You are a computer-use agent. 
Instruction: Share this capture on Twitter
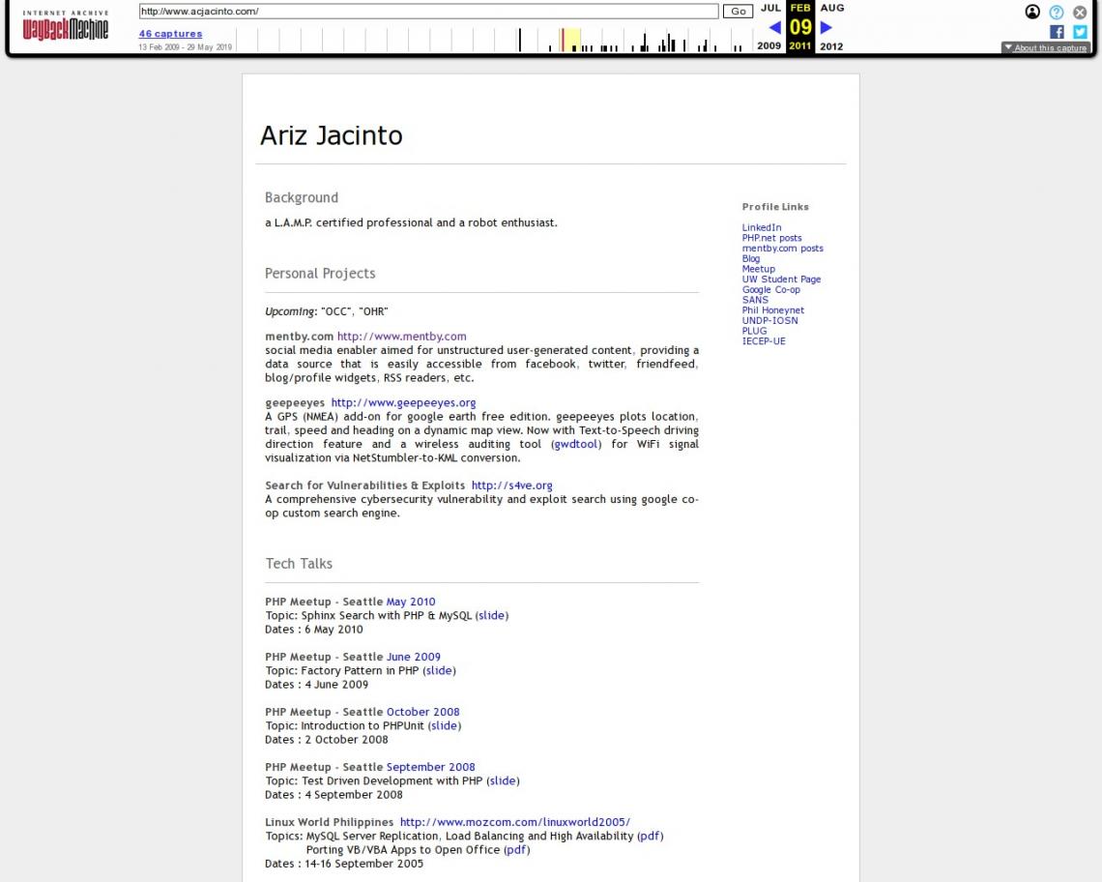click(x=1080, y=32)
